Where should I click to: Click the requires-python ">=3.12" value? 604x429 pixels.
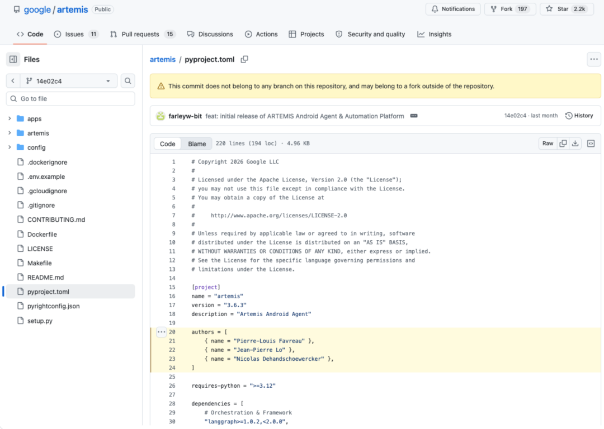pyautogui.click(x=263, y=385)
